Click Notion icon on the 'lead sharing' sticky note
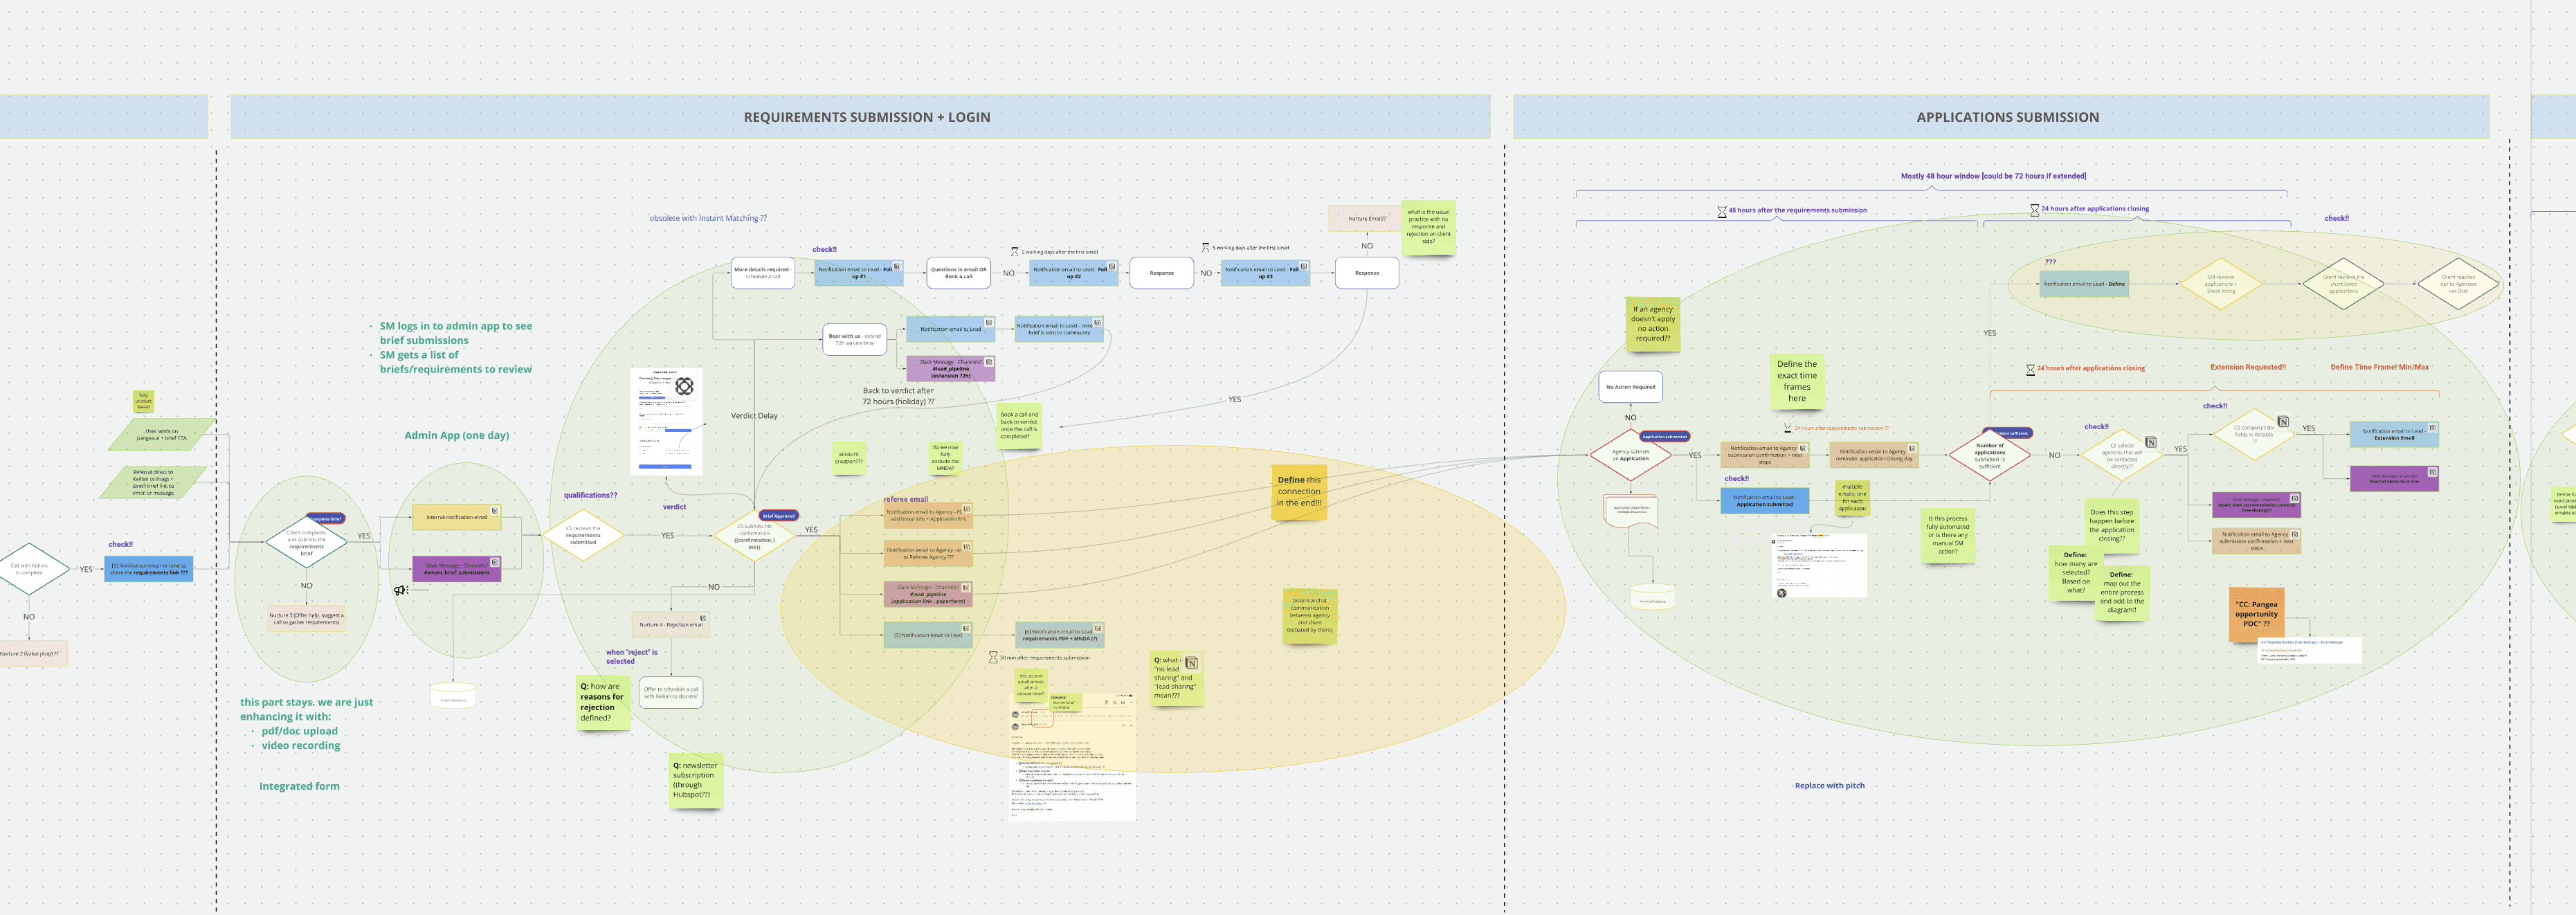 [1191, 663]
